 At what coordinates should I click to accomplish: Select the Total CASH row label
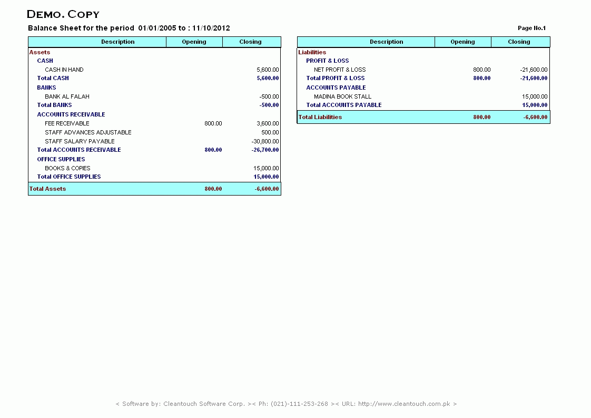(53, 78)
